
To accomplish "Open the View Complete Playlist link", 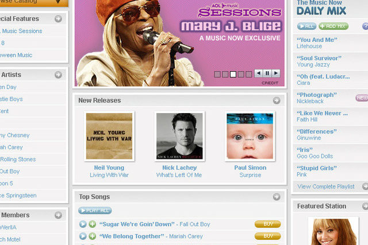I will click(x=326, y=186).
